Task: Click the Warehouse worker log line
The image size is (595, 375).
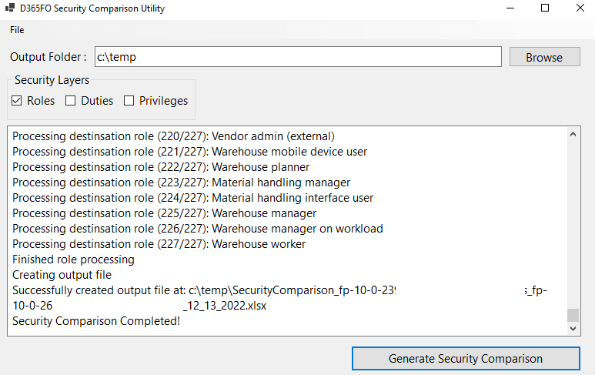Action: coord(159,244)
